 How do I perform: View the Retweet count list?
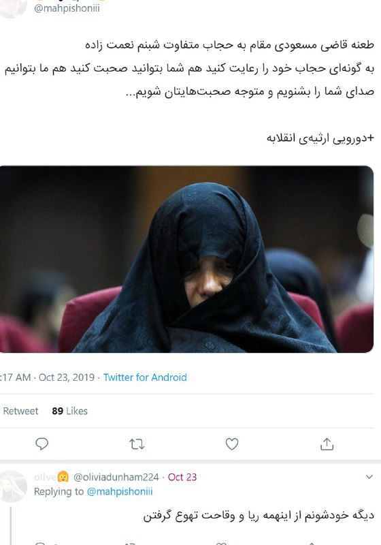[19, 411]
